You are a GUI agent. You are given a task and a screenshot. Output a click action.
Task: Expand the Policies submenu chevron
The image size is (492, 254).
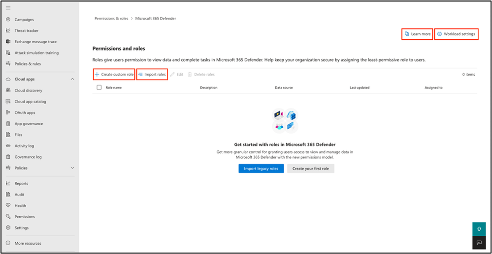point(72,168)
